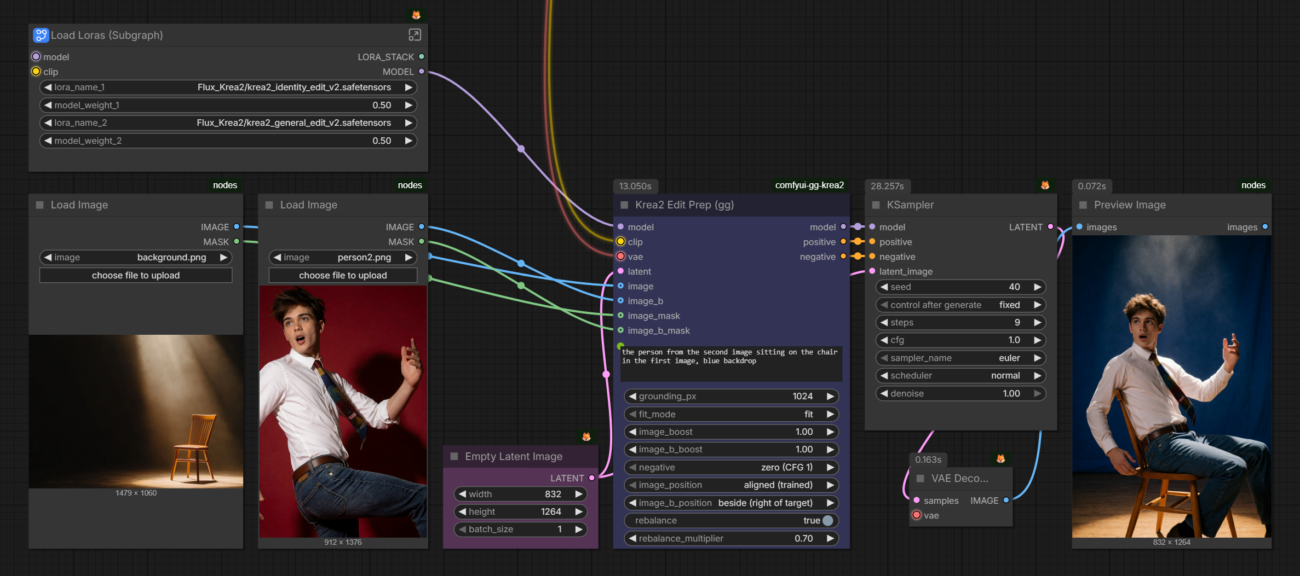
Task: Click the Load Loras subgraph node icon
Action: (41, 35)
